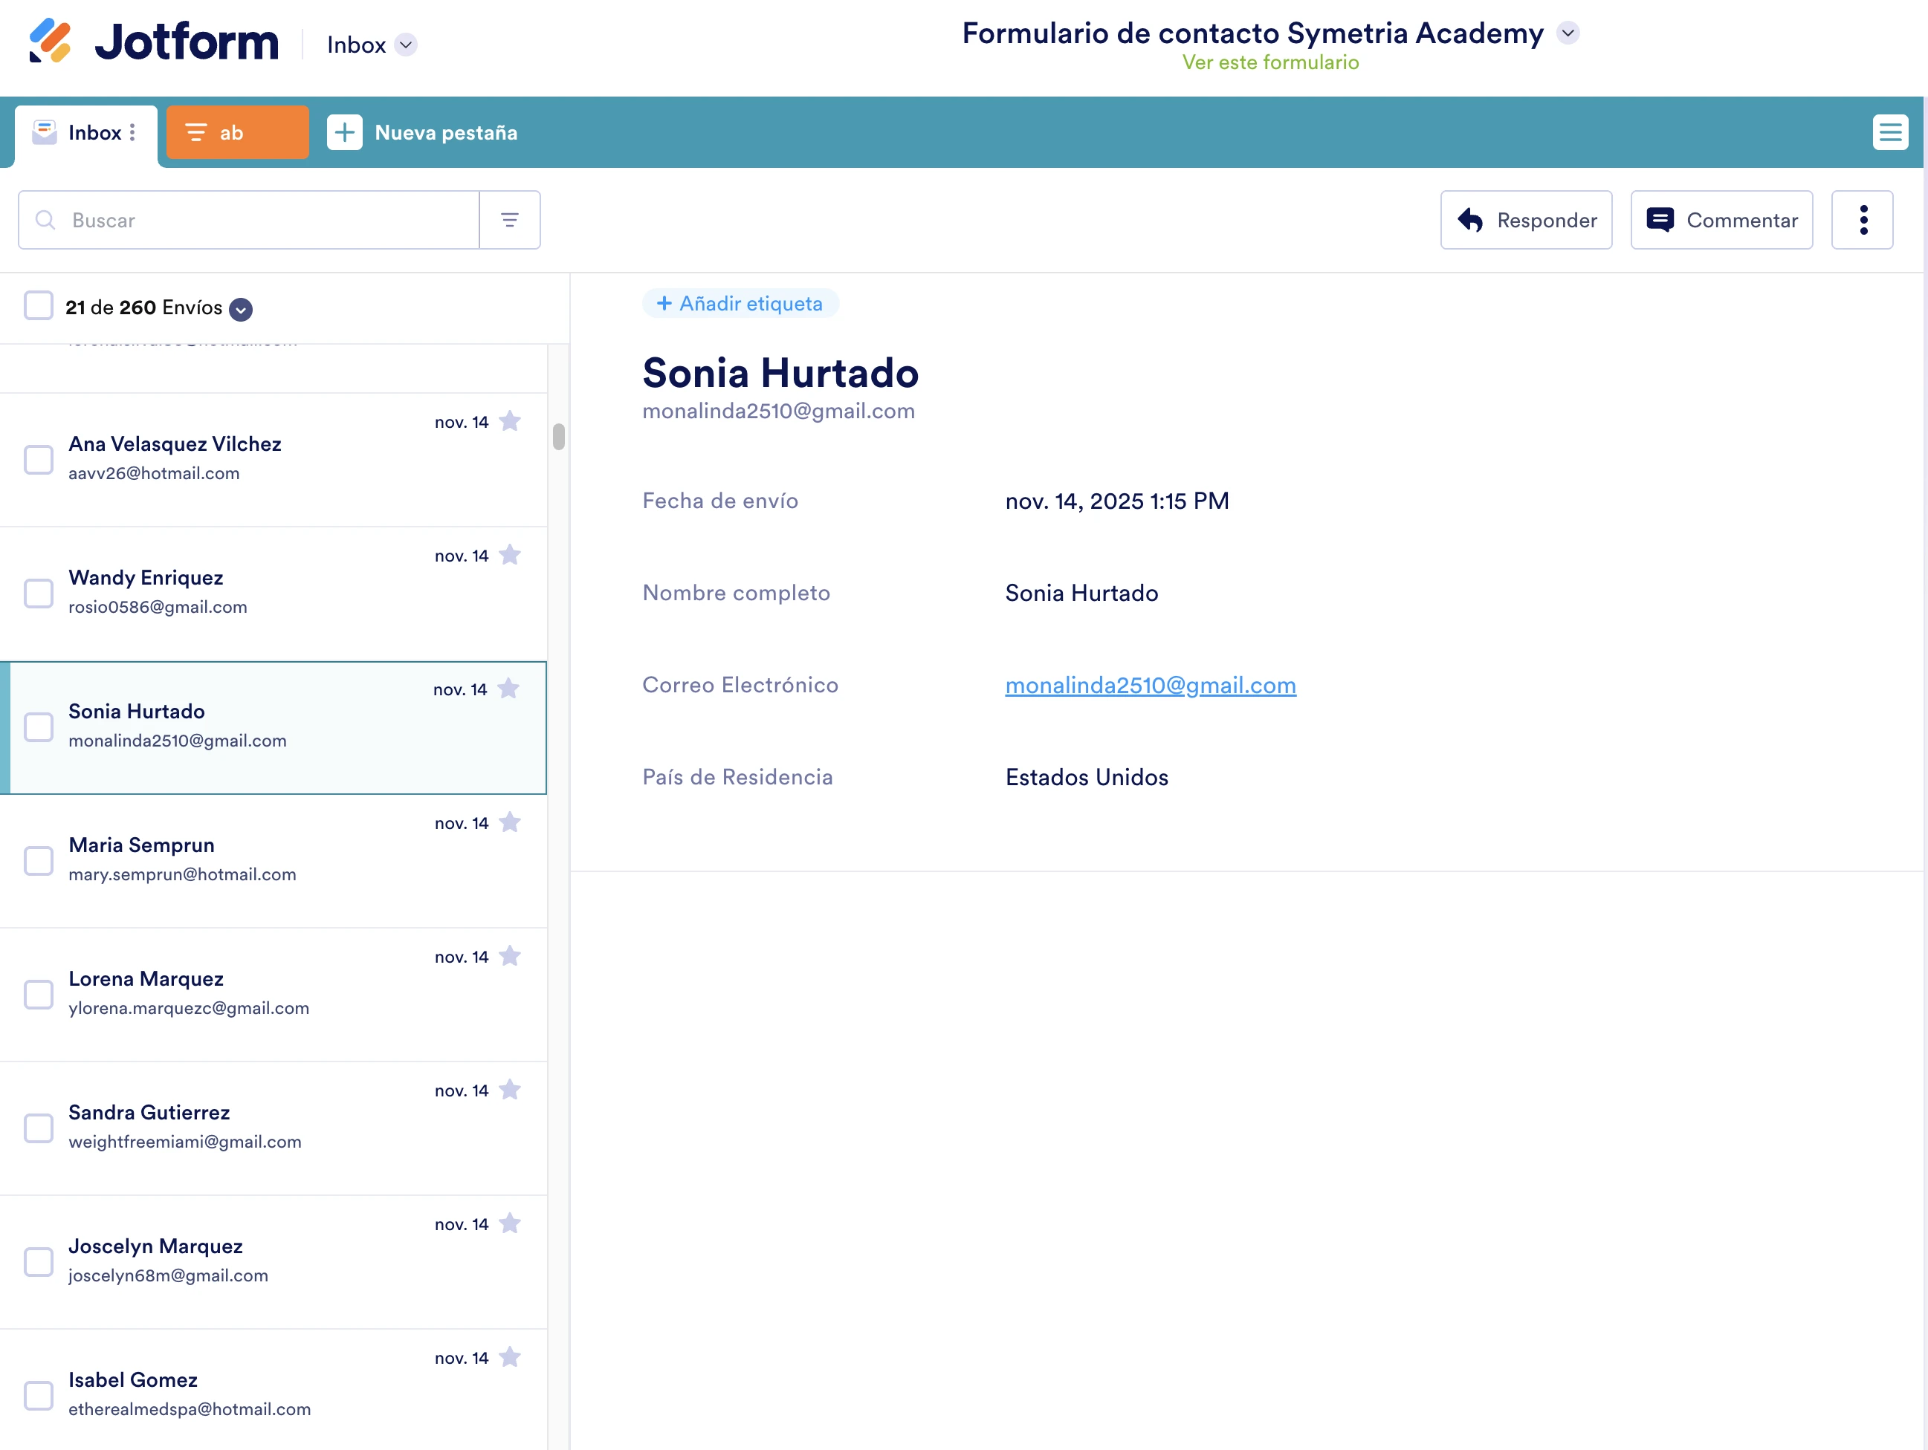Check the checkbox next to Maria Semprun
The width and height of the screenshot is (1928, 1450).
(x=39, y=861)
